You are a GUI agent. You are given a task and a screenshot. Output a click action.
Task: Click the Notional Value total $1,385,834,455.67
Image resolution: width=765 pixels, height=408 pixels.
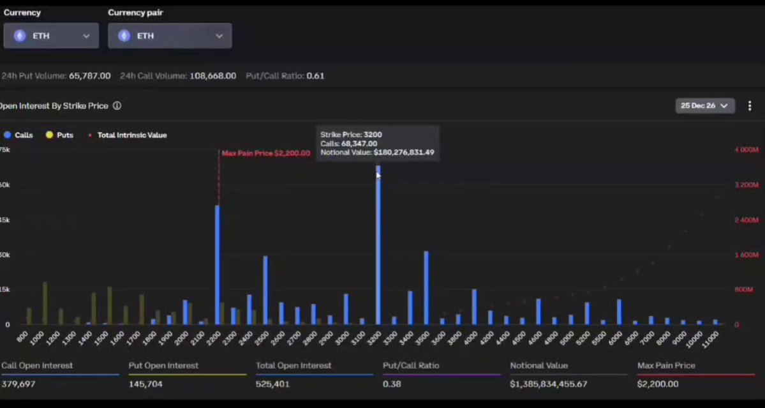549,384
